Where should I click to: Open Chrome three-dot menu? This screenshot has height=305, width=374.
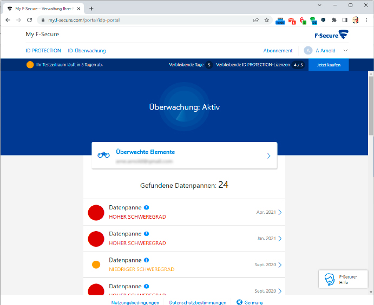366,20
